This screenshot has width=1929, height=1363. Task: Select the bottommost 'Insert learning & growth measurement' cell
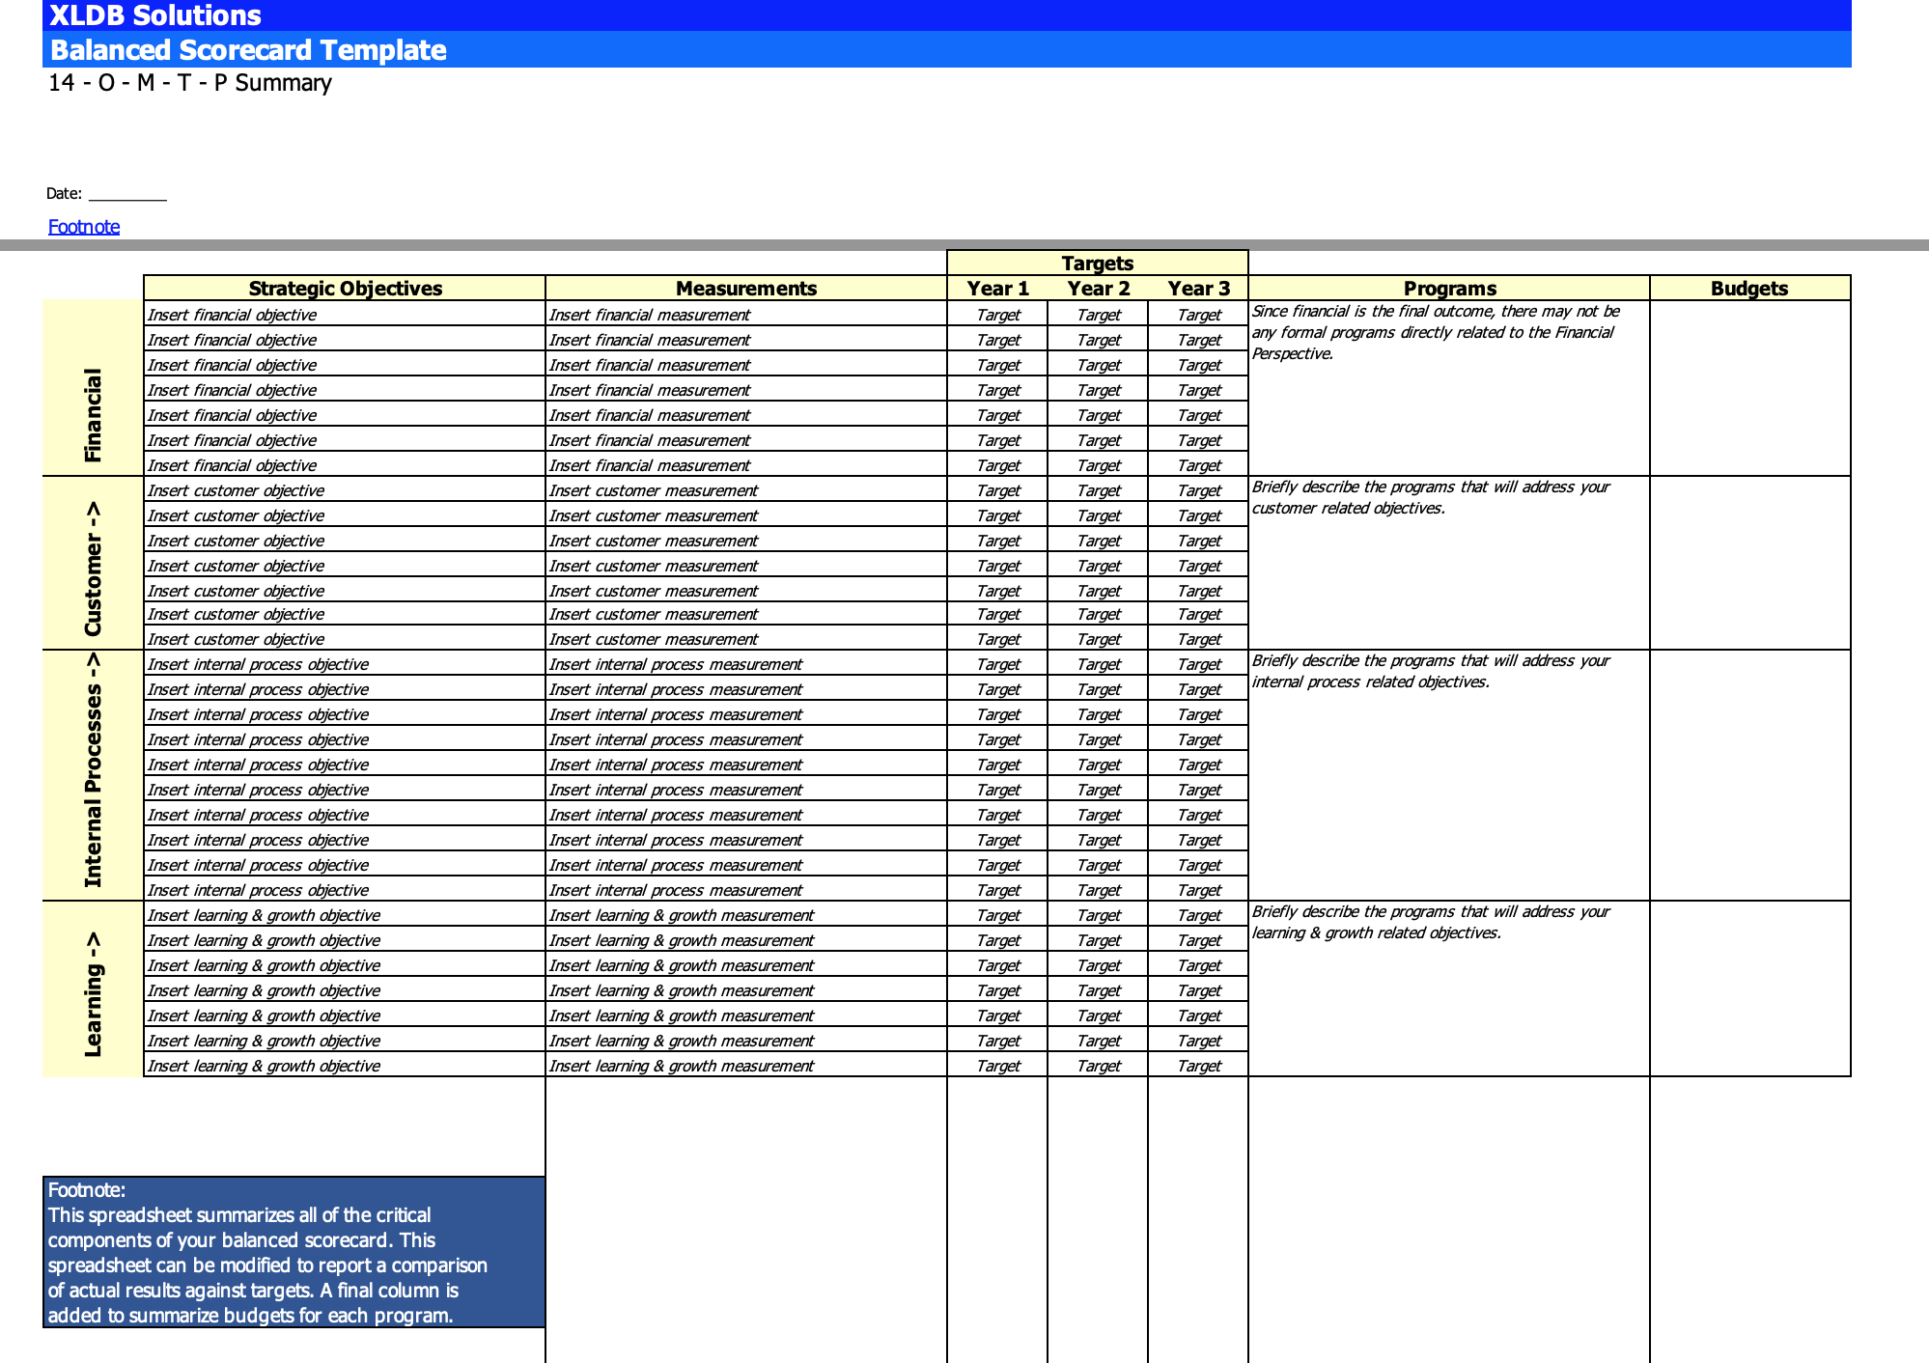[746, 1066]
